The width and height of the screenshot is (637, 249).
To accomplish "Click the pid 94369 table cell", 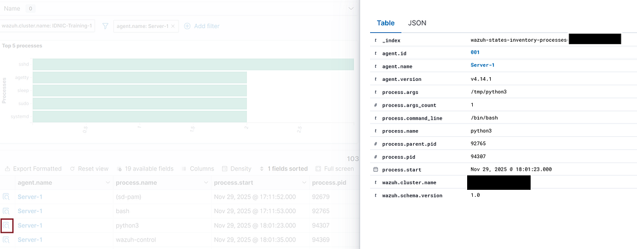I will (320, 240).
